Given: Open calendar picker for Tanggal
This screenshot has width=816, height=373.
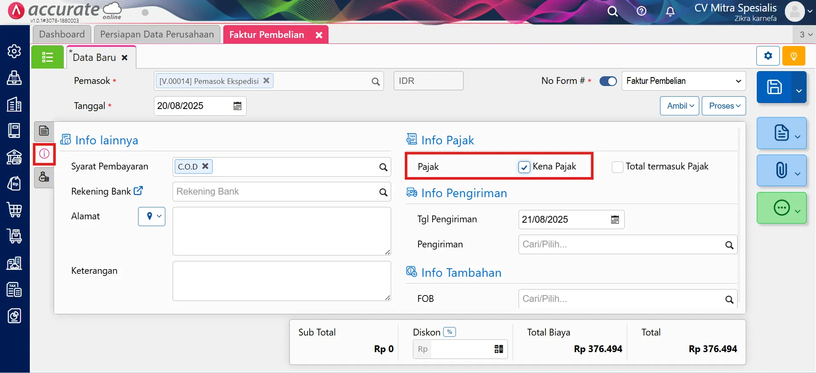Looking at the screenshot, I should coord(237,106).
